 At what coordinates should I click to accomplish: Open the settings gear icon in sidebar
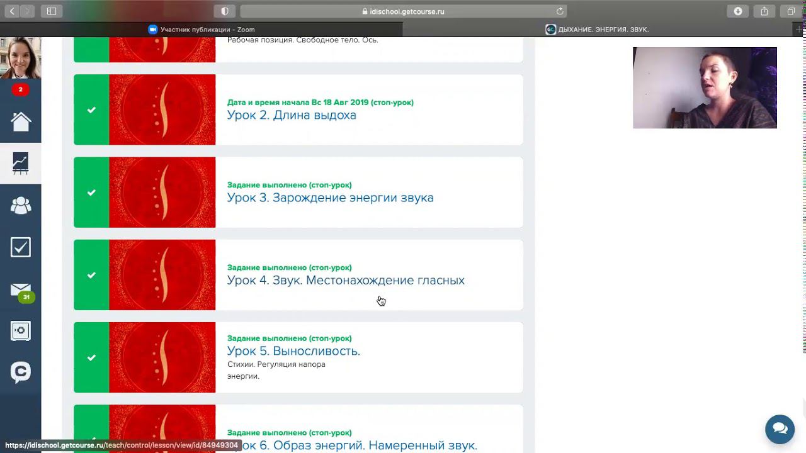point(21,330)
